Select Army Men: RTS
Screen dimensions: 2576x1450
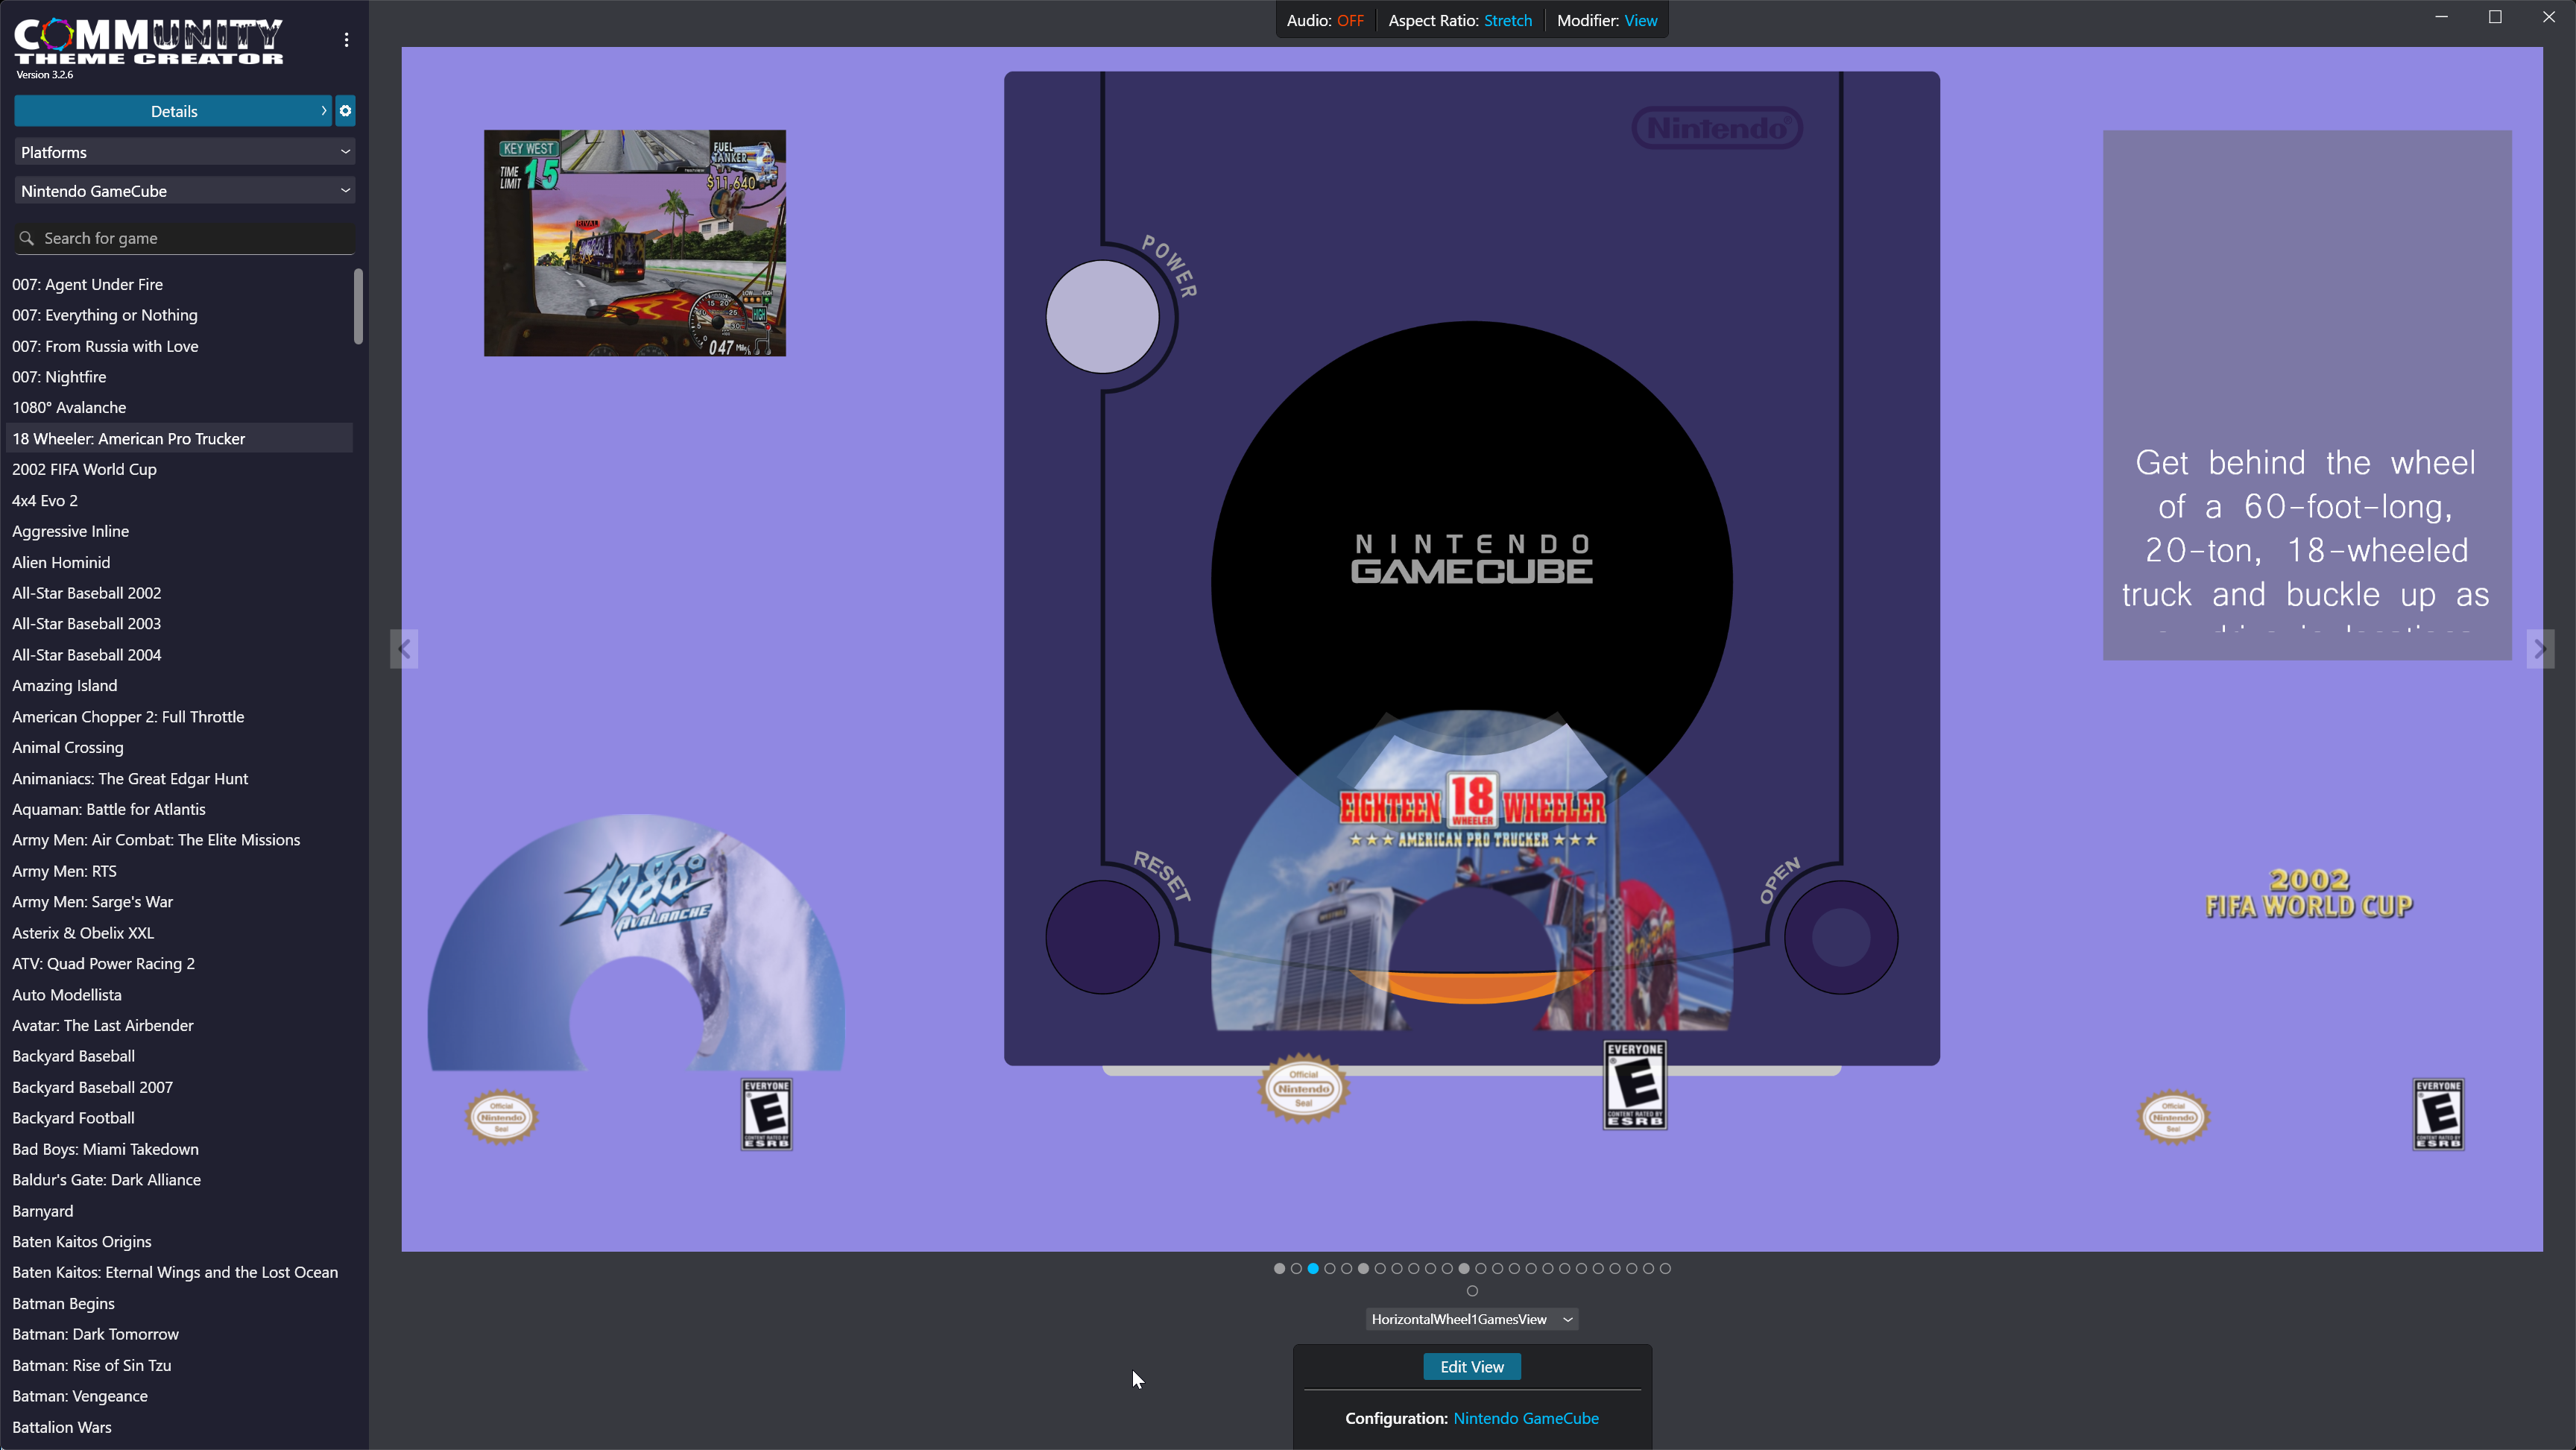pos(180,871)
